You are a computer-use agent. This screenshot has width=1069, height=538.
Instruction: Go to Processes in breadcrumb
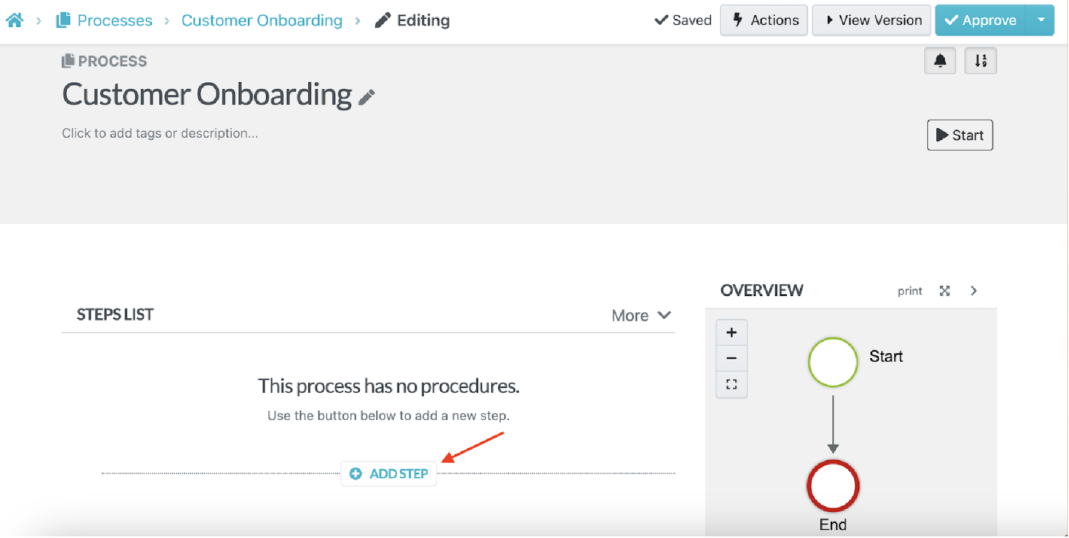[x=114, y=20]
